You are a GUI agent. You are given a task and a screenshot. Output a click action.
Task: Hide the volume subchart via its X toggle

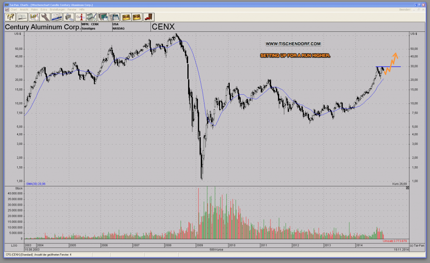point(407,188)
